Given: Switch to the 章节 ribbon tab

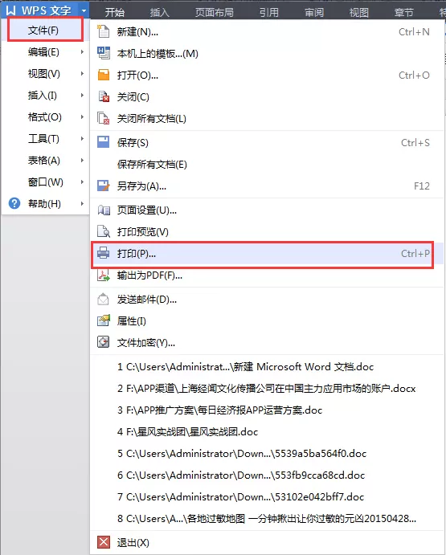Looking at the screenshot, I should 404,12.
